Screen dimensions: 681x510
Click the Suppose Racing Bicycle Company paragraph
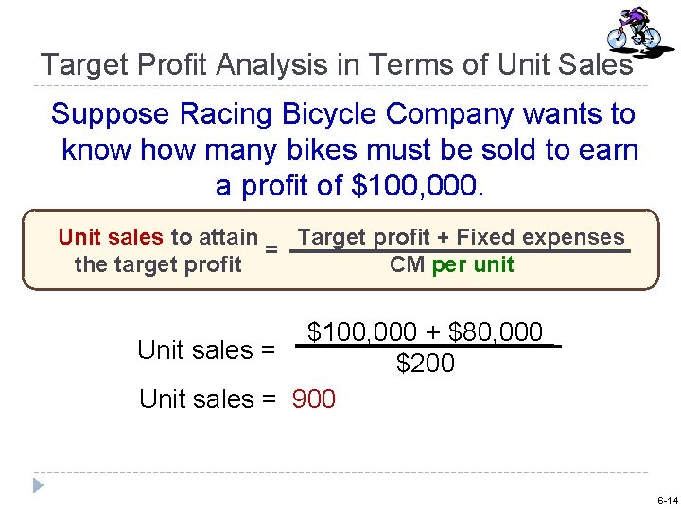(x=346, y=149)
